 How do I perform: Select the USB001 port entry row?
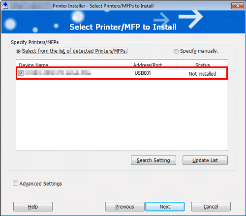122,73
